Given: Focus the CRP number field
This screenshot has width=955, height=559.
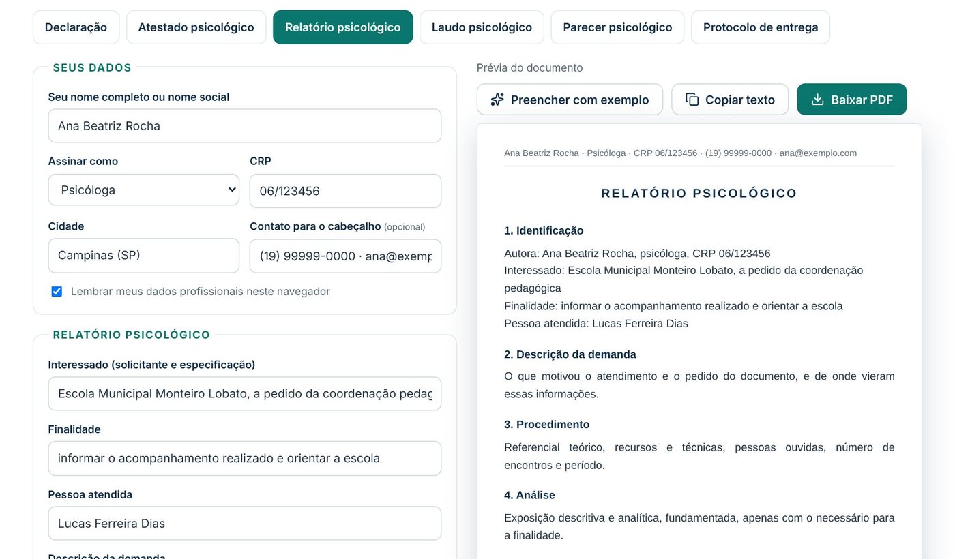Looking at the screenshot, I should 345,191.
